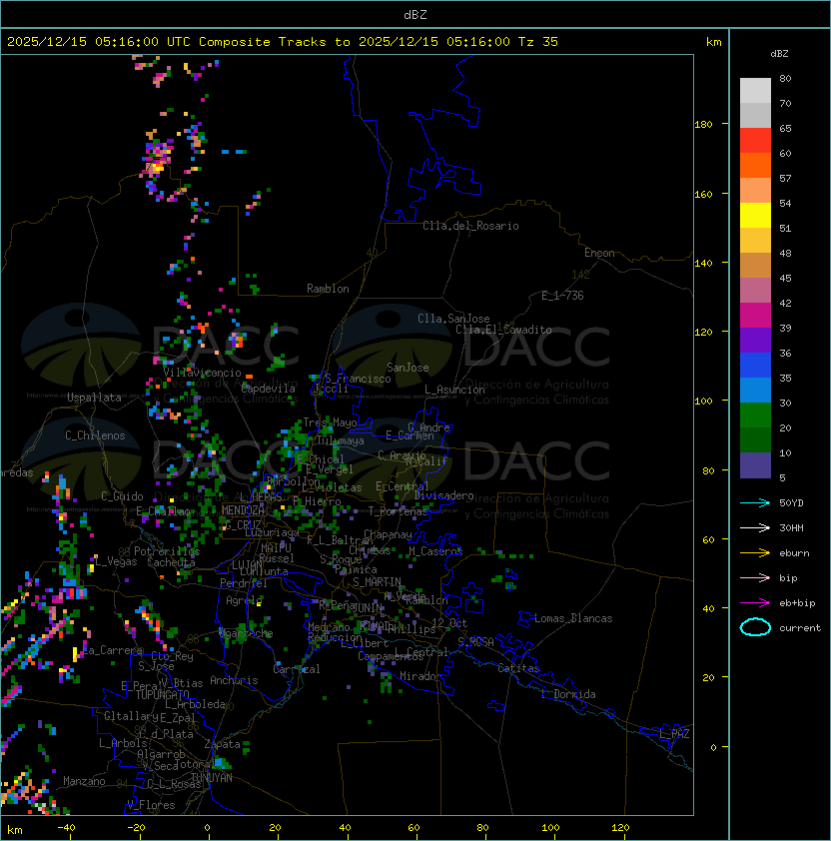Click the cyan 'current' ellipse in the legend
The image size is (831, 841).
click(x=755, y=627)
